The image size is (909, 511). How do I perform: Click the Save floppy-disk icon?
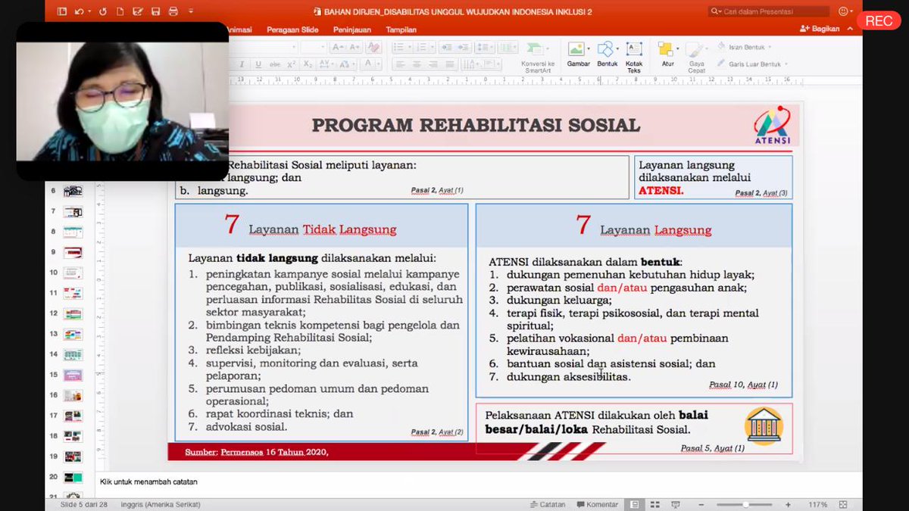(x=155, y=11)
